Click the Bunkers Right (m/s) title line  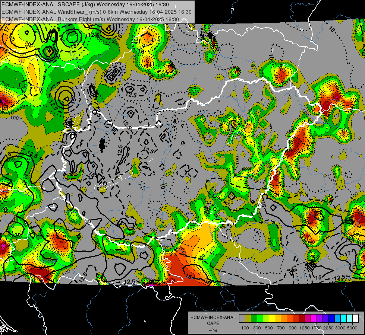point(90,19)
